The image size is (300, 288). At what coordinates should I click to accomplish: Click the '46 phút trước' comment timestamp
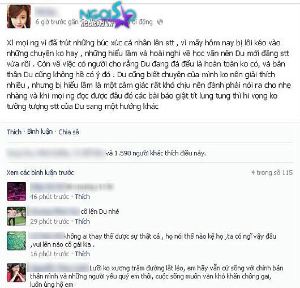[x=50, y=197]
